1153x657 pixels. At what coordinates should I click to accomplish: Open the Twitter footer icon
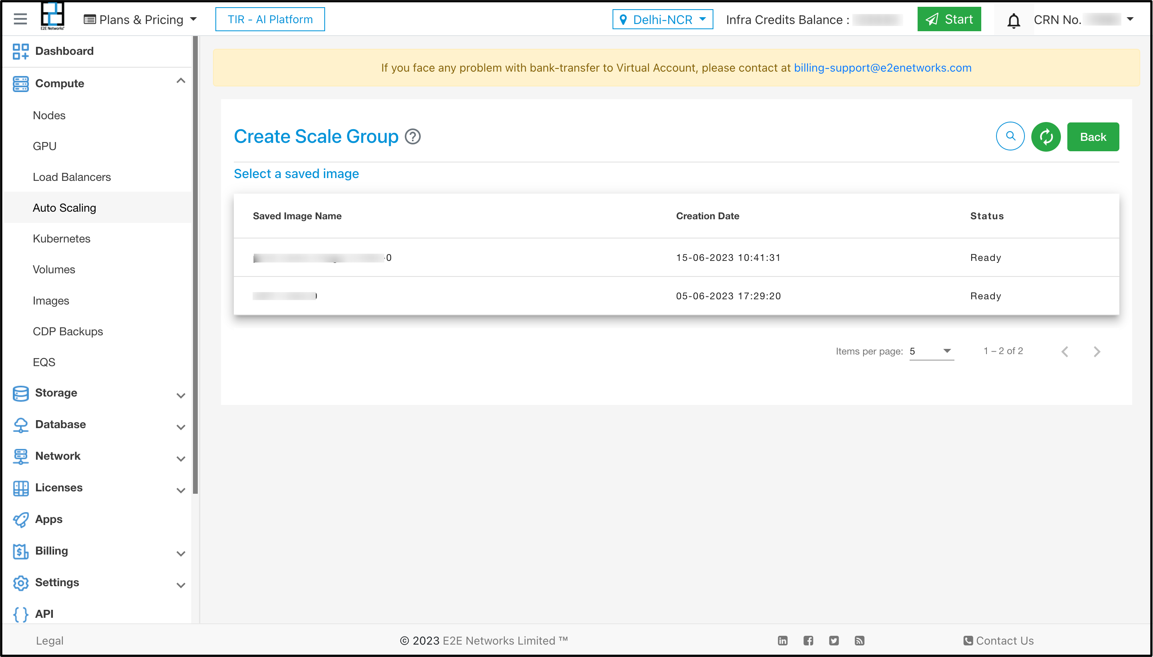pyautogui.click(x=834, y=640)
